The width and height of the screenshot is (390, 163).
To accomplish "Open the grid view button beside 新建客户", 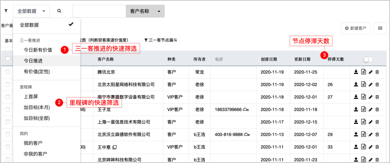I will (x=380, y=28).
